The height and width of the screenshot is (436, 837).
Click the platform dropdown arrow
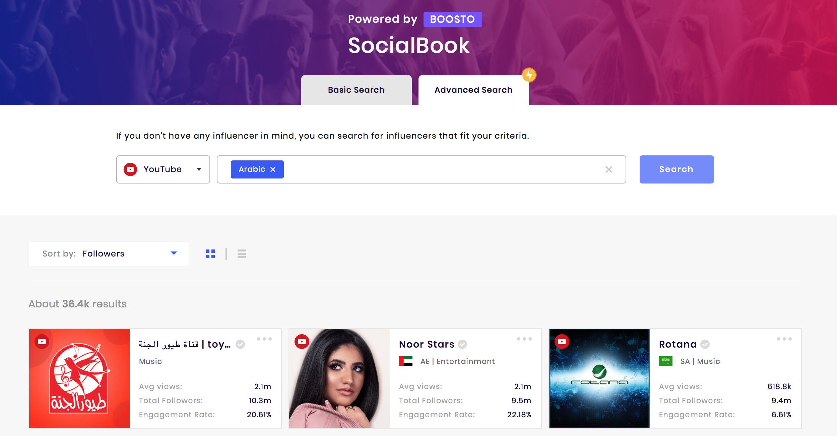199,169
